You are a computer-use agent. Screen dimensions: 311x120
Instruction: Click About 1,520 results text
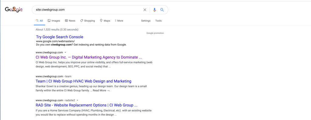point(57,30)
